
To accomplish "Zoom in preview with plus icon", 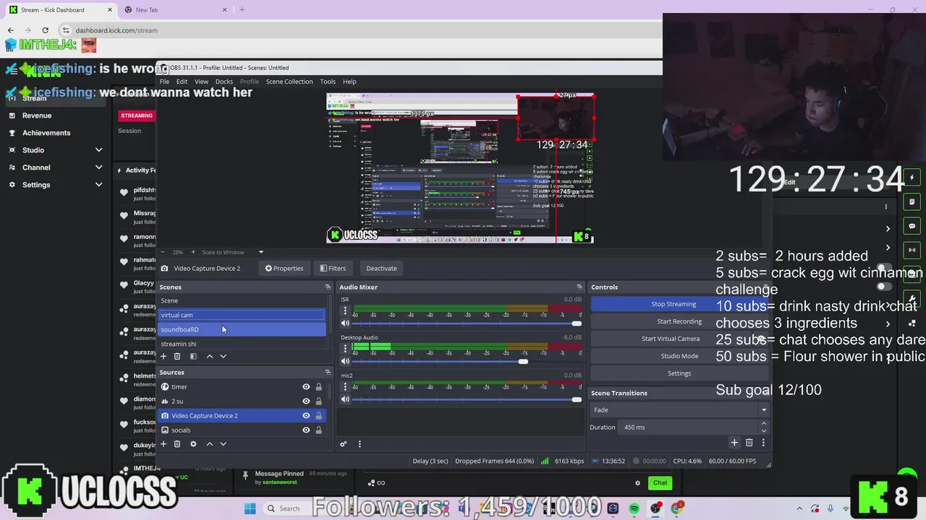I will (x=193, y=252).
